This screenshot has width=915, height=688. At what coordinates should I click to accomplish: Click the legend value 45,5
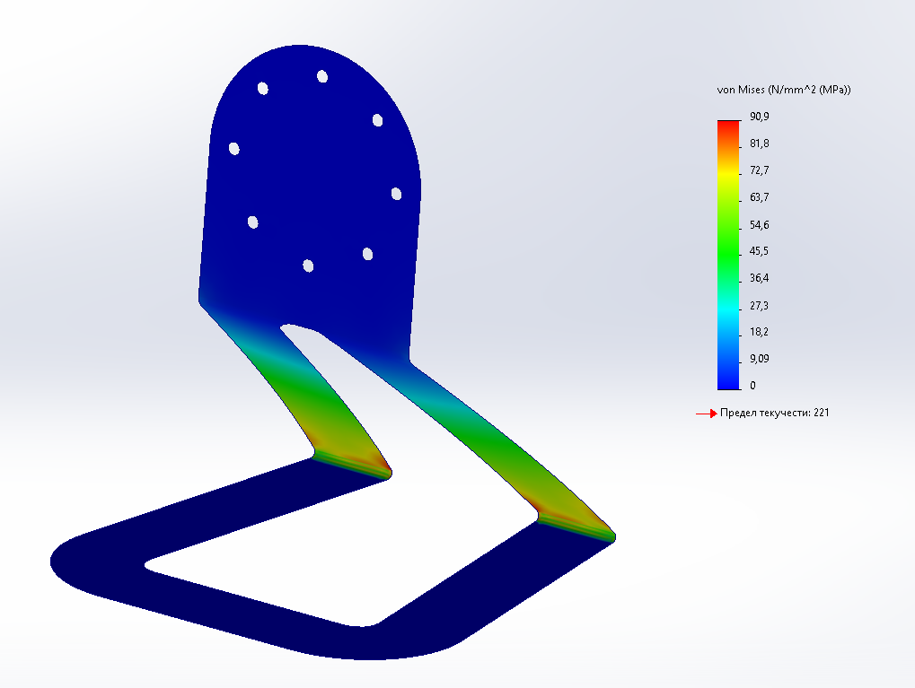pyautogui.click(x=759, y=251)
